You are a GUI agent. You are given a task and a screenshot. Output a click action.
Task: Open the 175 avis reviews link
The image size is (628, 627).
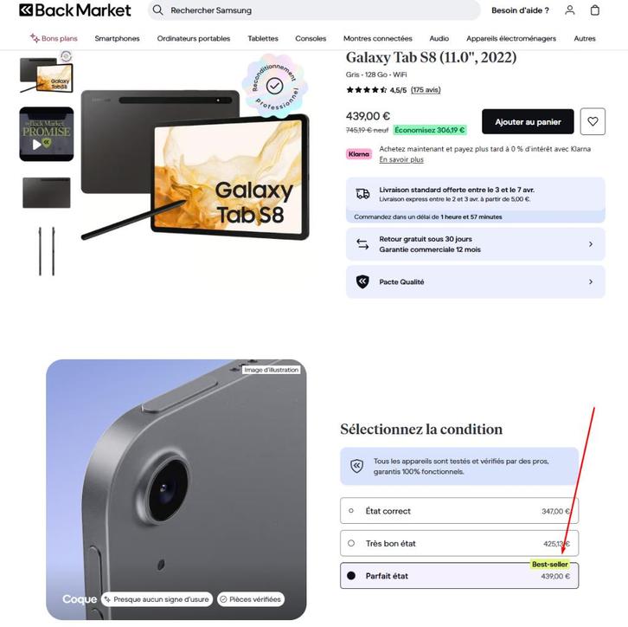426,90
